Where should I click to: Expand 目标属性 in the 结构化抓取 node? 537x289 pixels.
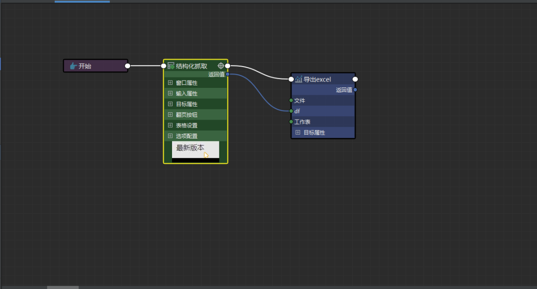(x=170, y=104)
